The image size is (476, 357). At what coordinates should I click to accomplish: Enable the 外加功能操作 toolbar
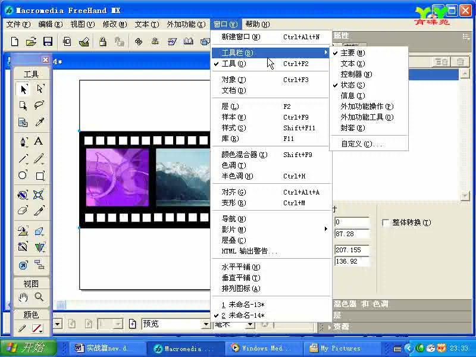(369, 107)
